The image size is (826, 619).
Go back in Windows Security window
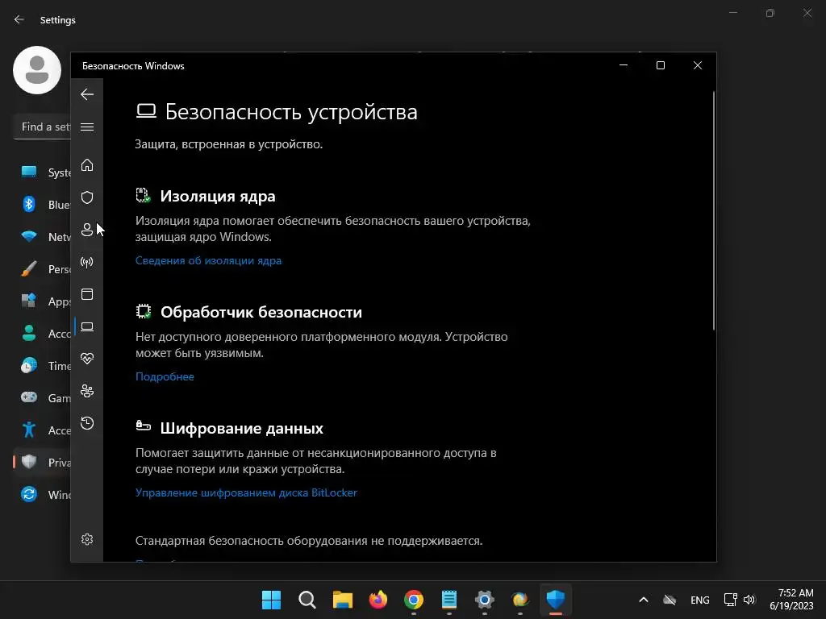point(87,95)
